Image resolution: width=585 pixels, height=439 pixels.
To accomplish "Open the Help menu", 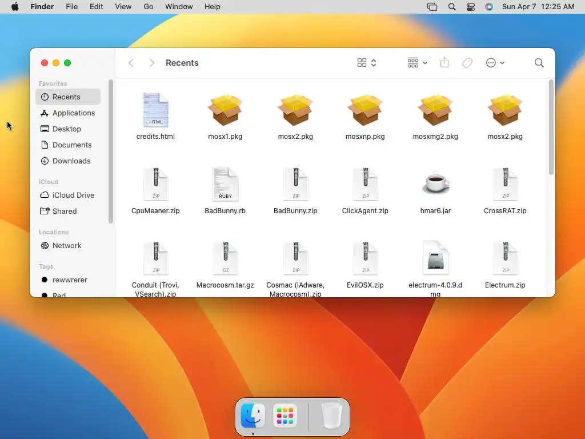I will point(213,7).
